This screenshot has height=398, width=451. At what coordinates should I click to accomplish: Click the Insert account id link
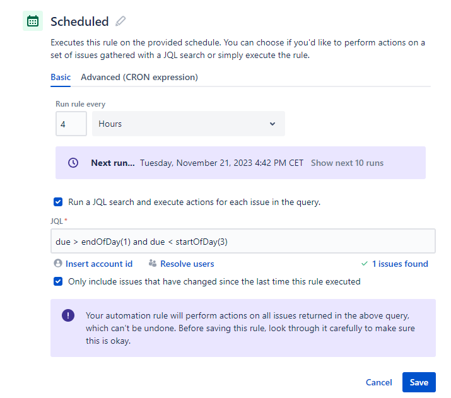[x=99, y=264]
